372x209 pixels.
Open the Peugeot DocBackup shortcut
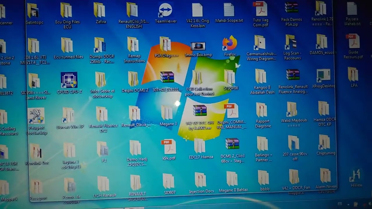pos(36,116)
